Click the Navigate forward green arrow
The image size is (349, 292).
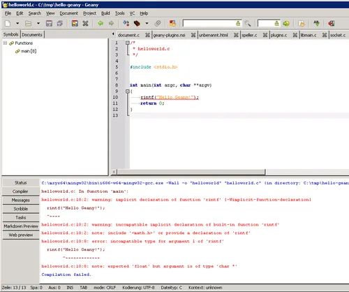111,23
